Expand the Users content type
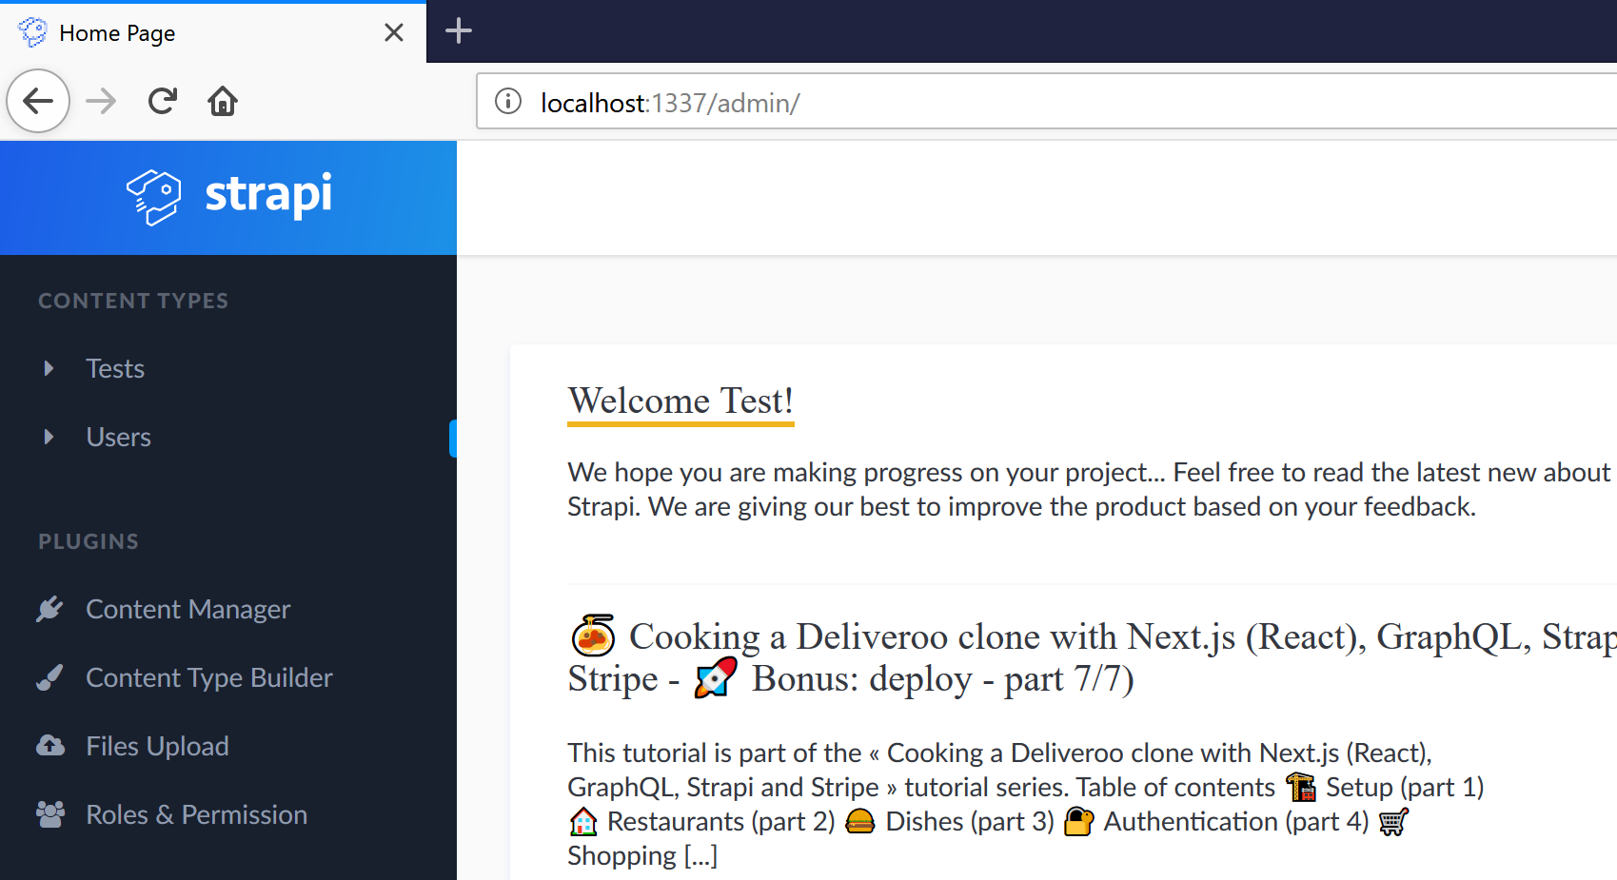 [50, 437]
